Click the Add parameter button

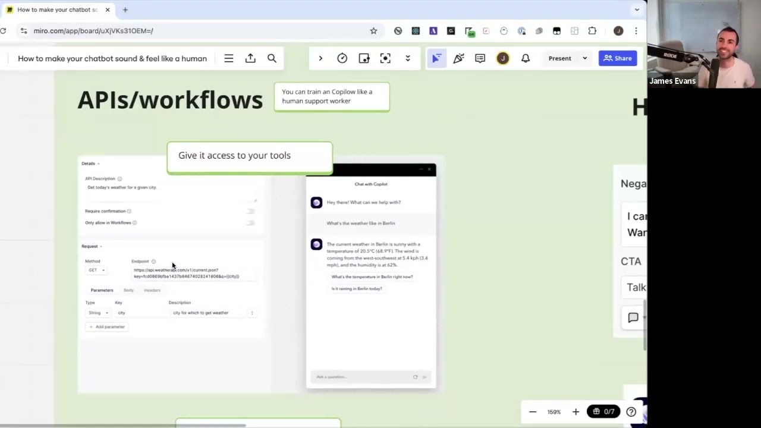tap(106, 327)
